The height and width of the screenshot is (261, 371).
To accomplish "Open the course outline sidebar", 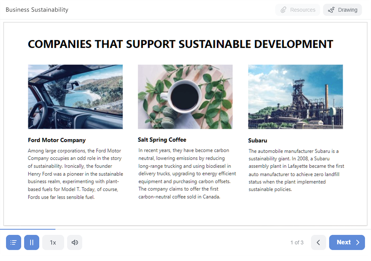I will (x=13, y=242).
